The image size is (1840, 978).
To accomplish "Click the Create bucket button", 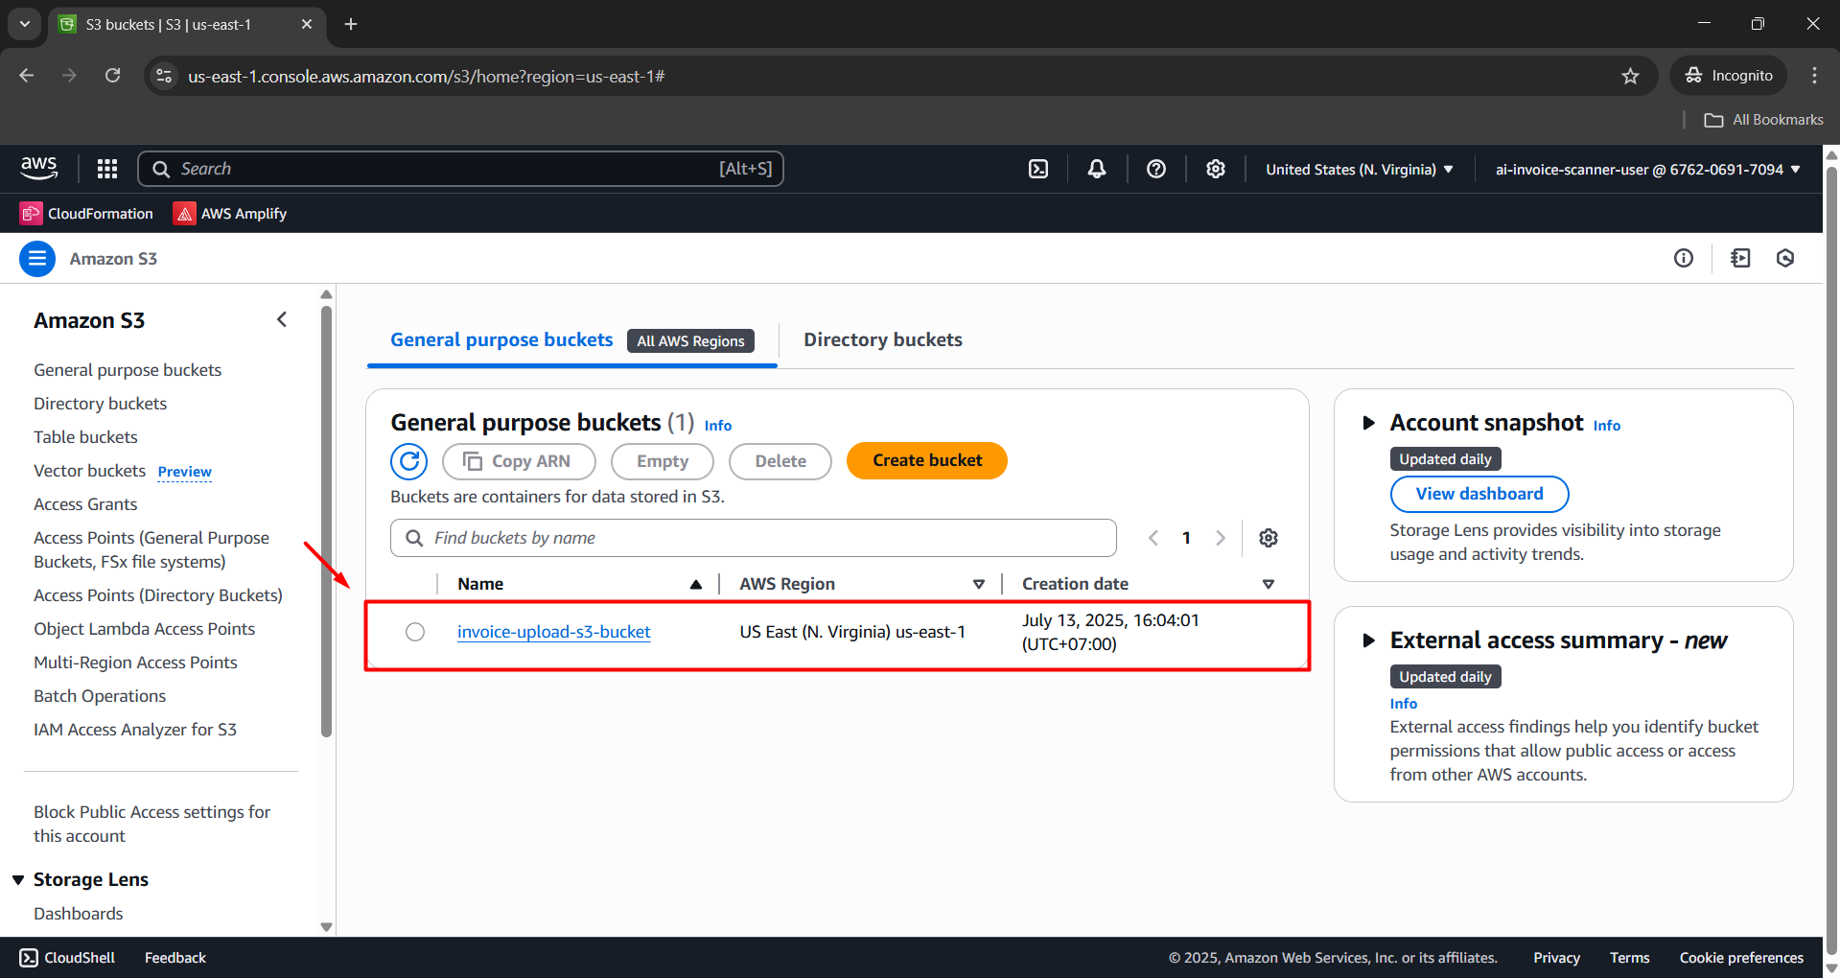I will 925,460.
